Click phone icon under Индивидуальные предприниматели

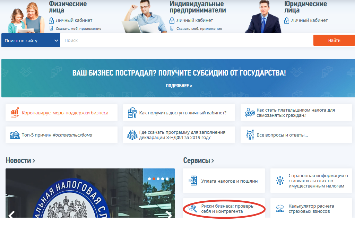[x=172, y=28]
